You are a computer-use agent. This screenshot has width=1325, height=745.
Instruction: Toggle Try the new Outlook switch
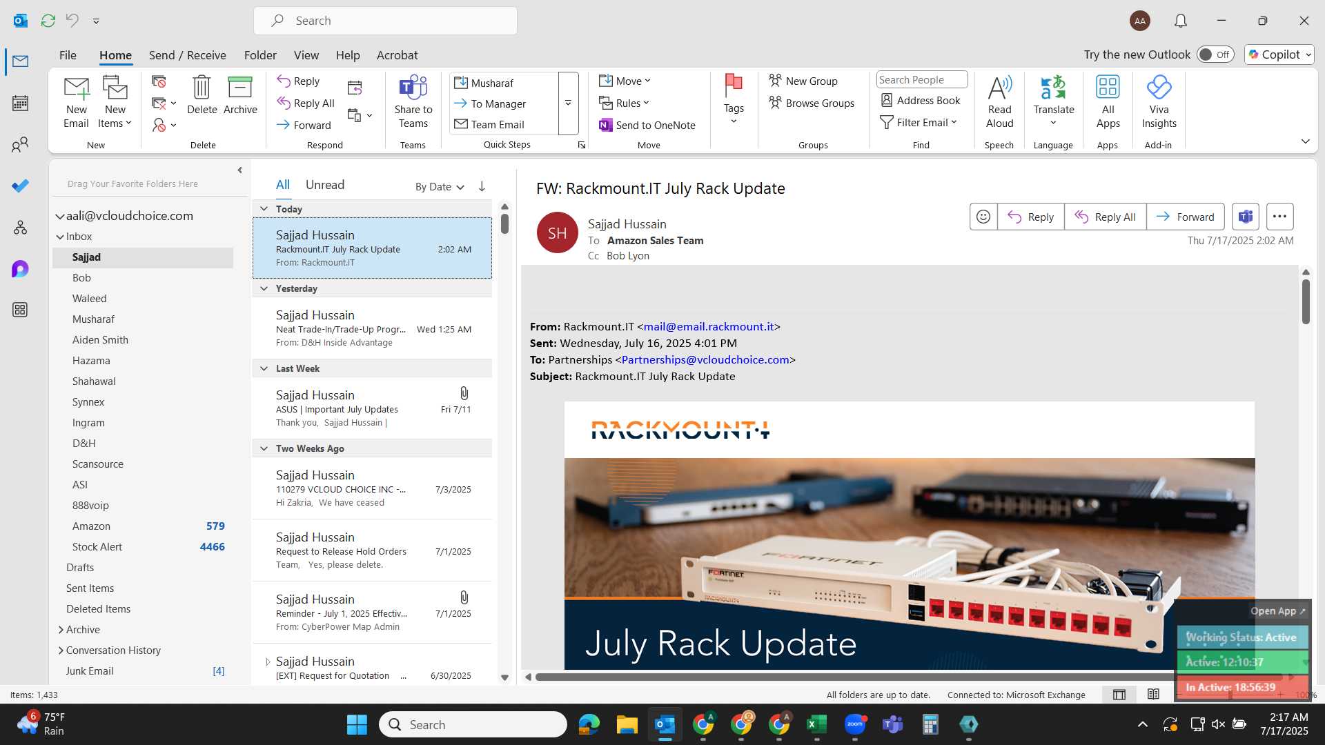[x=1215, y=54]
